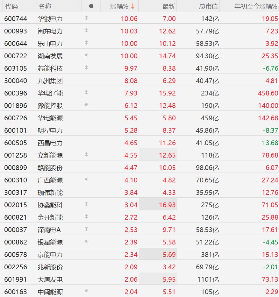Viewport: 279px width, 297px height.
Task: Click market cap 381亿
Action: 210,255
